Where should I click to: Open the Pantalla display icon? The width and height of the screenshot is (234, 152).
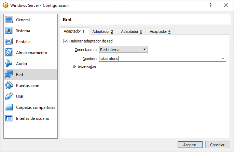tap(9, 42)
